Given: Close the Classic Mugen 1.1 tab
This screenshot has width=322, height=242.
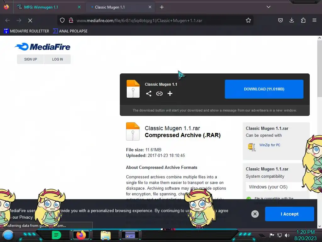Looking at the screenshot, I should point(150,7).
